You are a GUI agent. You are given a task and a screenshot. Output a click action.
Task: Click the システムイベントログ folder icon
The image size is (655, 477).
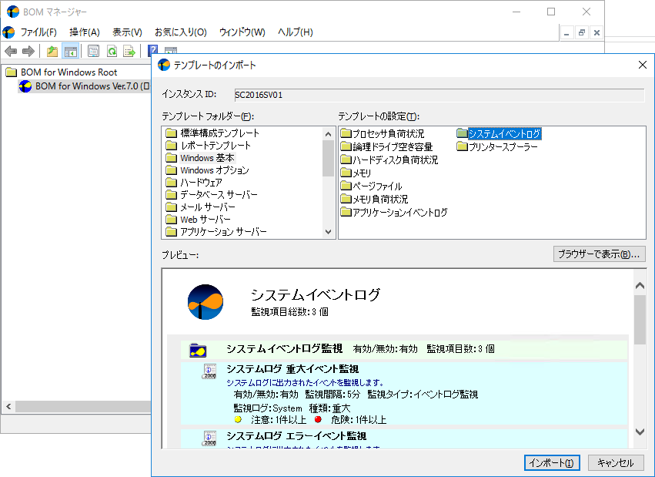pos(462,133)
